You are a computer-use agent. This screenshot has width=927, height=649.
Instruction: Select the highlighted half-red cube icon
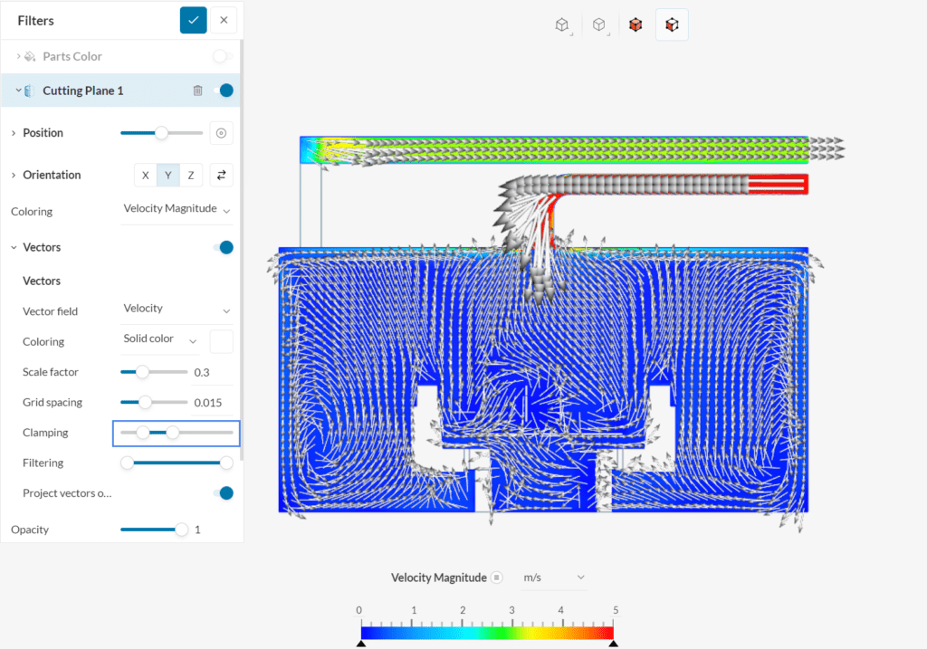coord(672,25)
